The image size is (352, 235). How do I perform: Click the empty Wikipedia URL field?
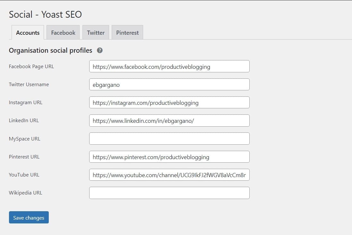[169, 193]
